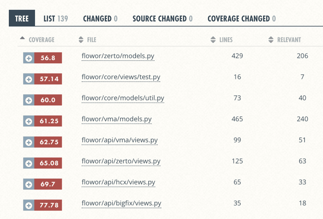The width and height of the screenshot is (323, 219).
Task: Select lines value 99 for api/vma/views.py
Action: (x=237, y=140)
